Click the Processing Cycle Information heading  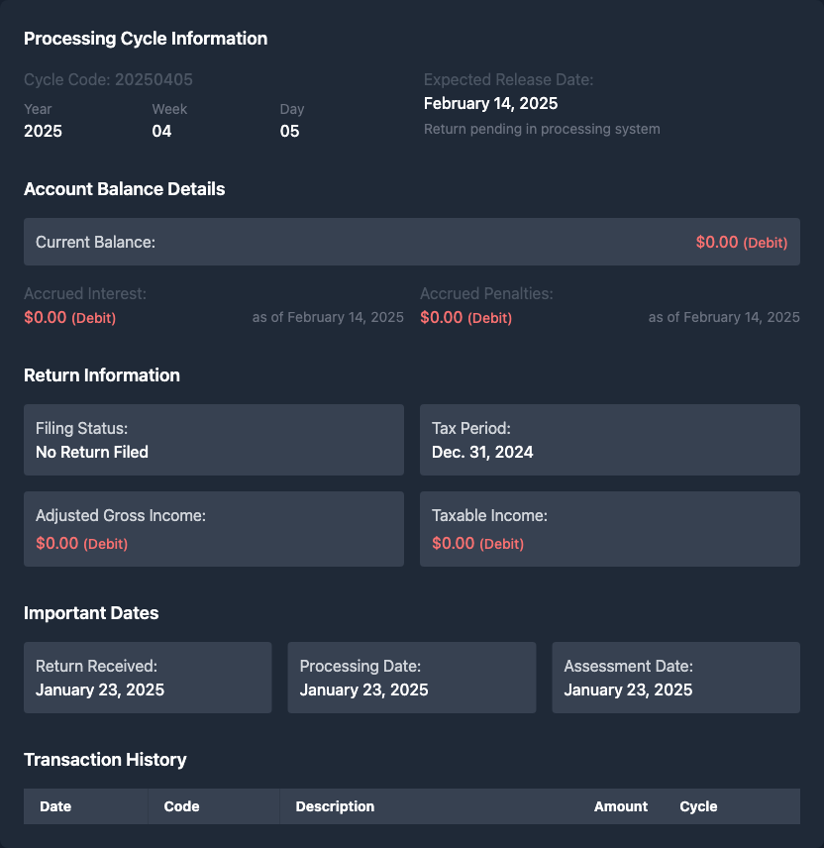(x=146, y=39)
